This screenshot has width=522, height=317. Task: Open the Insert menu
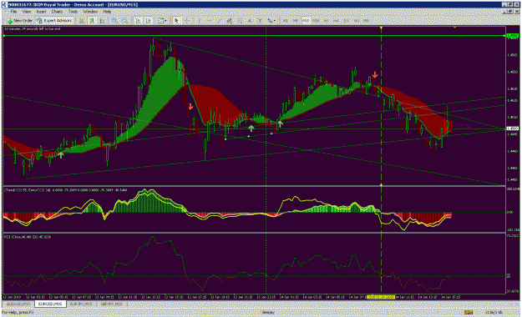41,12
